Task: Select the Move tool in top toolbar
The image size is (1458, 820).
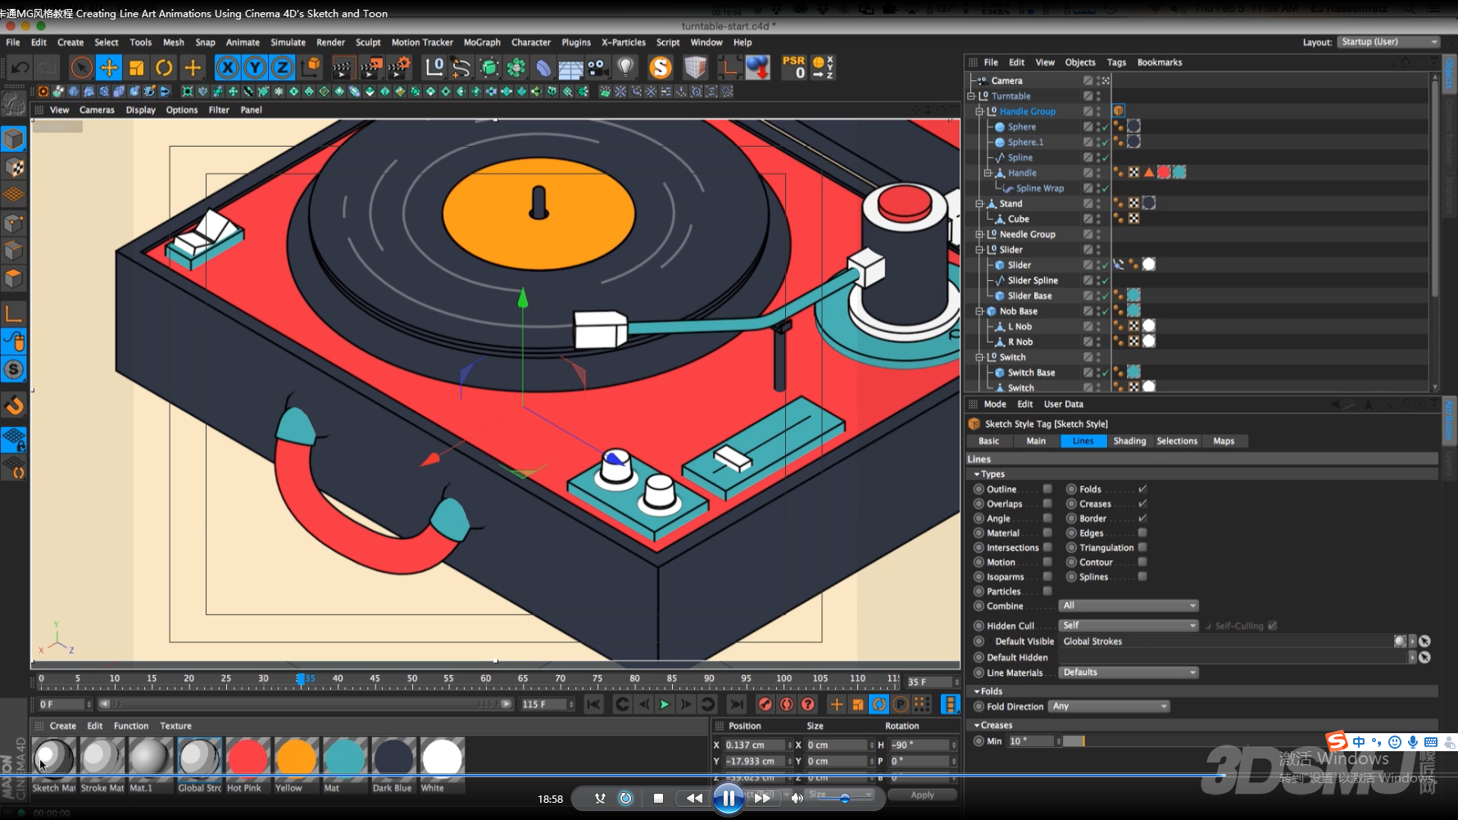Action: point(109,67)
